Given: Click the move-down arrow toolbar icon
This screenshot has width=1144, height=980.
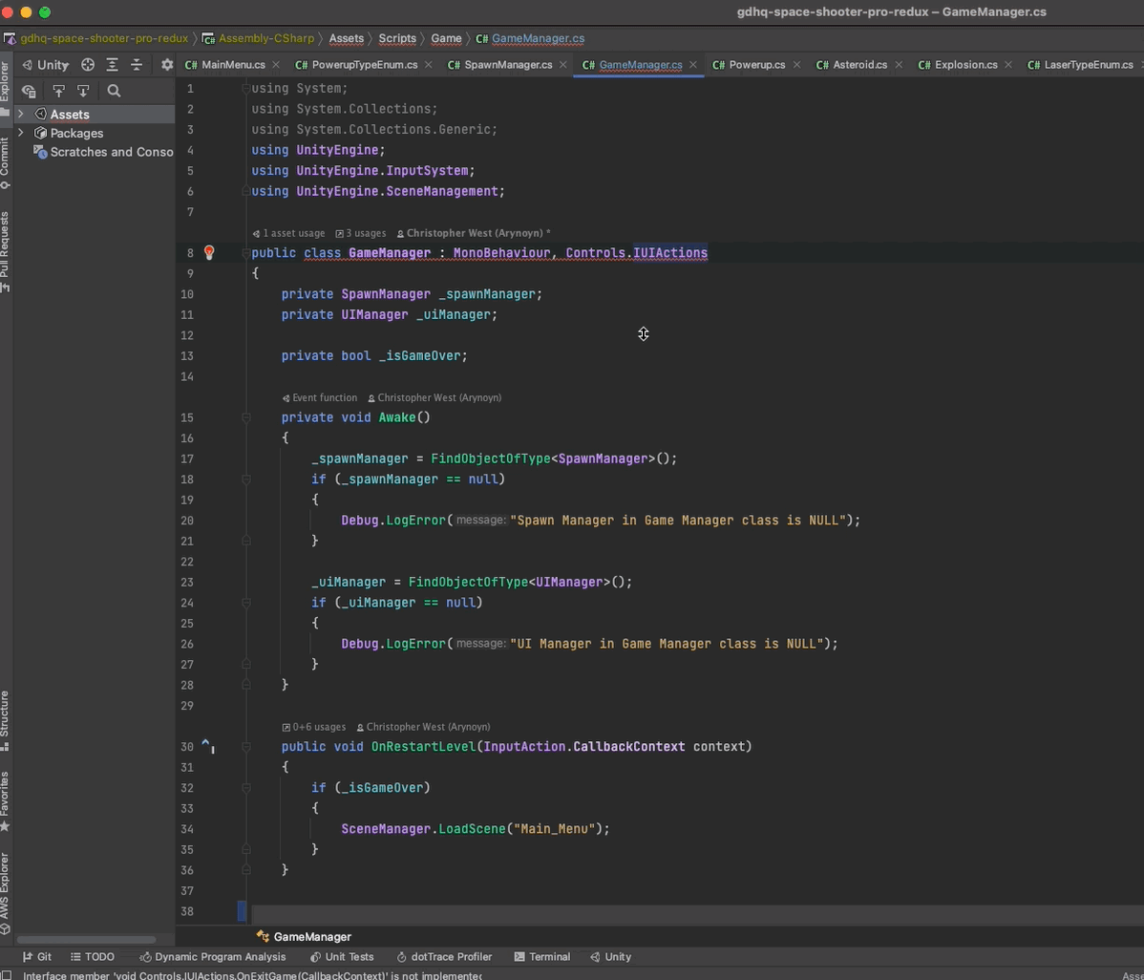Looking at the screenshot, I should pyautogui.click(x=83, y=91).
